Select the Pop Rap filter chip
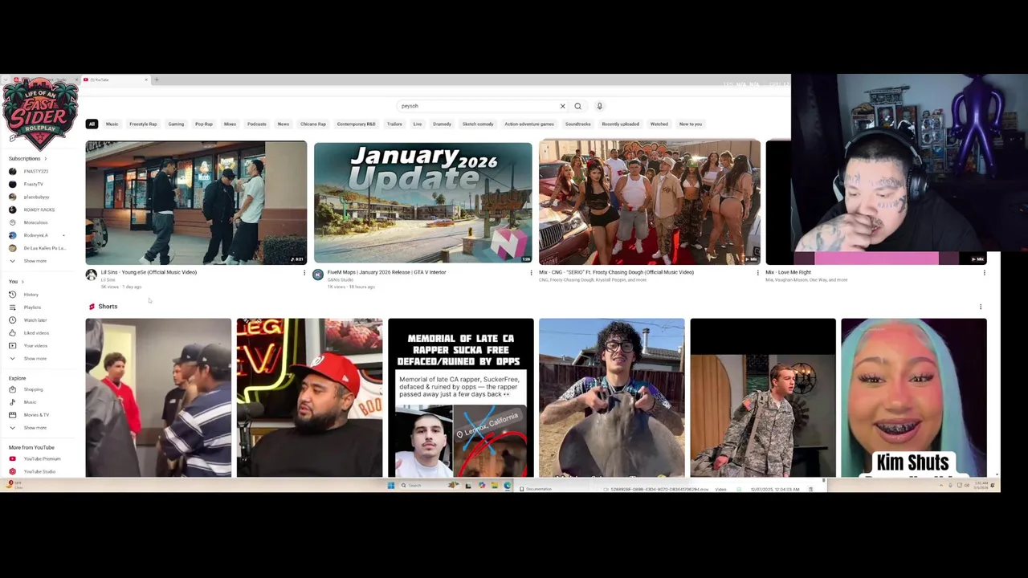This screenshot has width=1028, height=578. 204,124
